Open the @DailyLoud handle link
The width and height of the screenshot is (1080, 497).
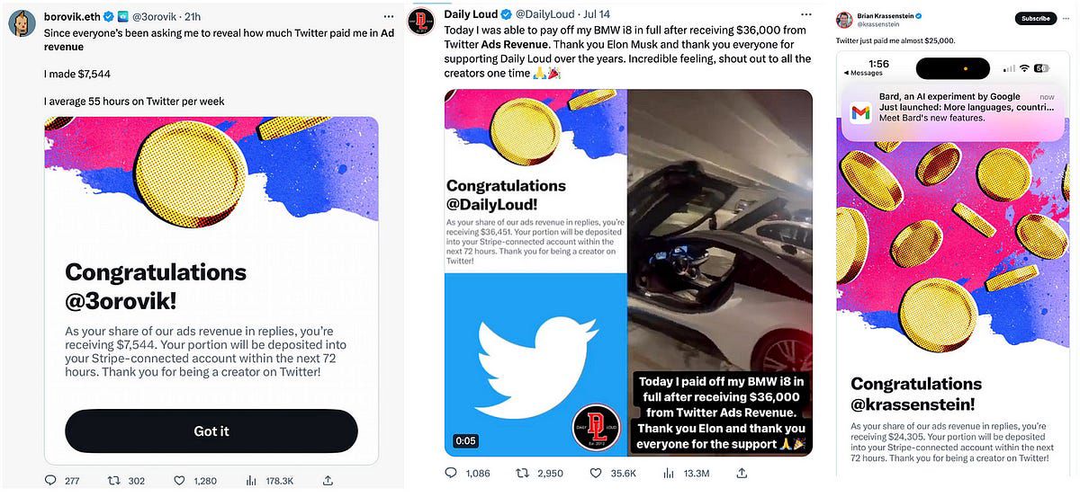click(x=546, y=15)
